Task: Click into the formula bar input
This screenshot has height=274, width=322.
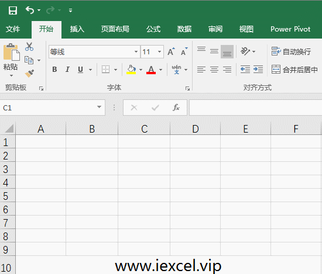Action: (x=255, y=107)
